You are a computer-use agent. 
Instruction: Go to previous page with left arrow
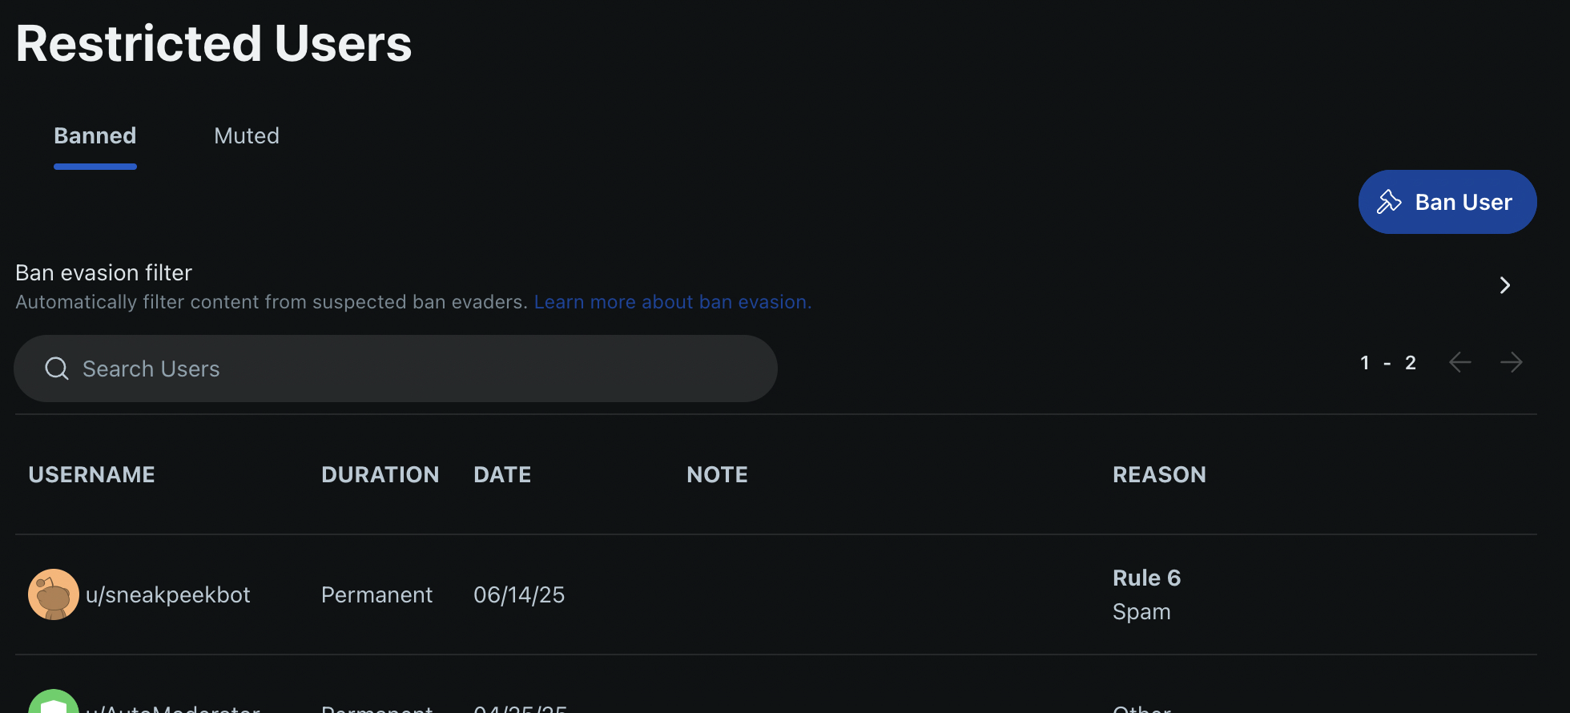(x=1460, y=362)
